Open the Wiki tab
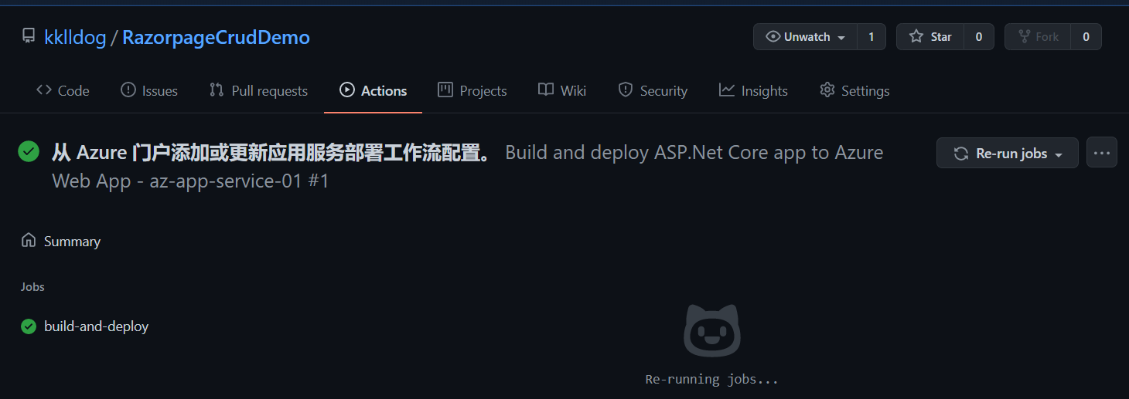 (562, 90)
